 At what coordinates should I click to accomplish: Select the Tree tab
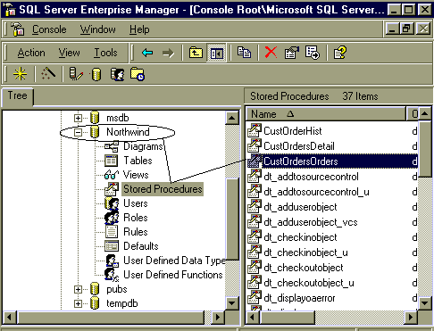[18, 95]
